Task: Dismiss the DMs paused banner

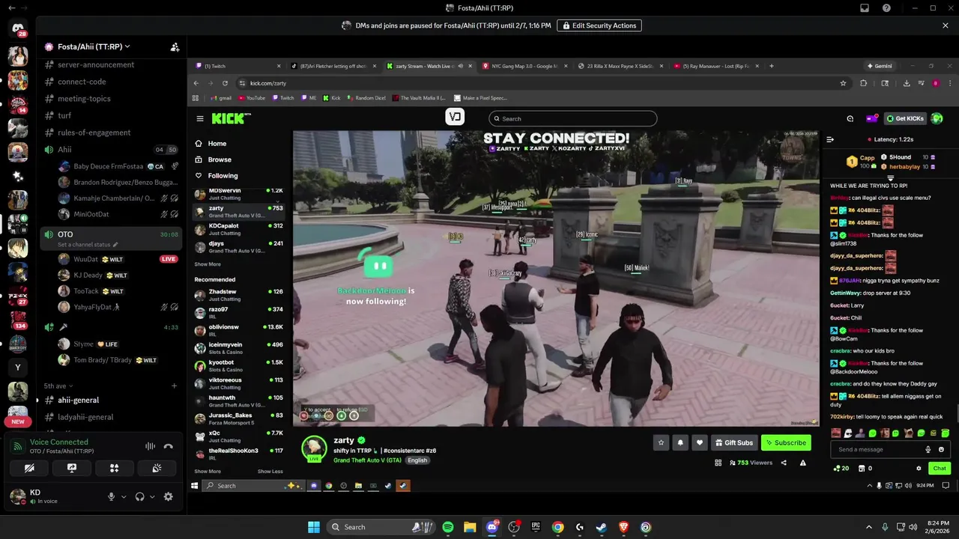Action: pos(946,25)
